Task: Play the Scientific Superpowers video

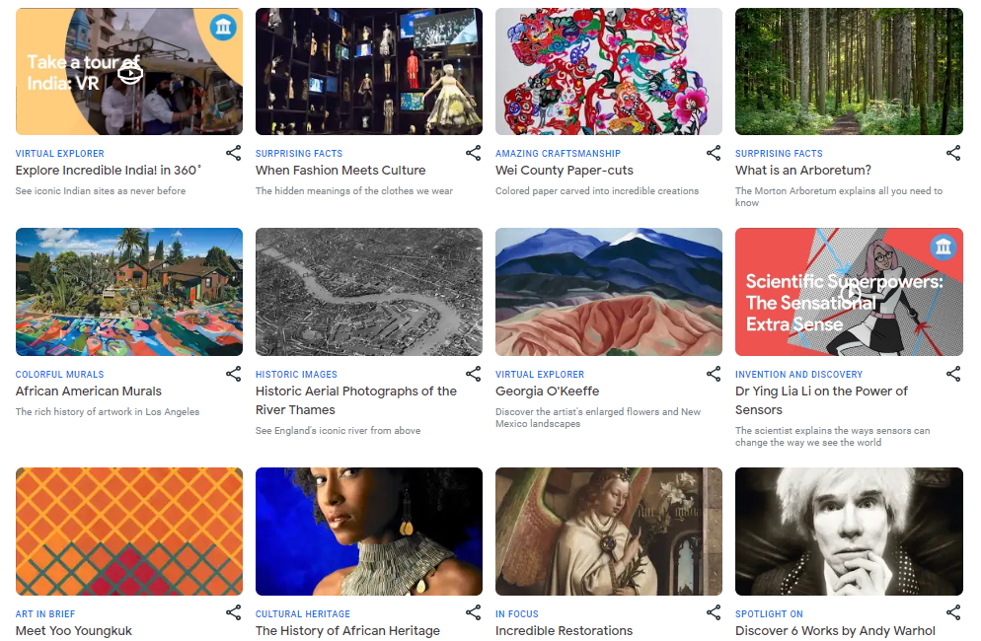Action: (x=851, y=293)
